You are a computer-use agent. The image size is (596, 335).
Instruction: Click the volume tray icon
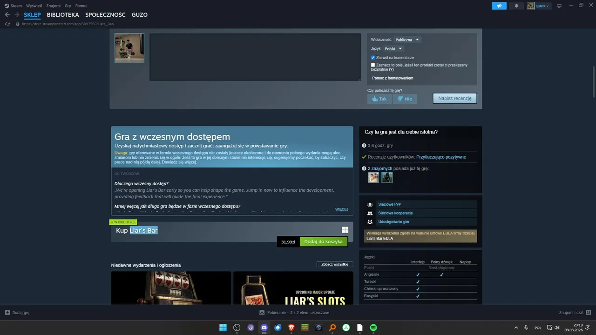point(557,328)
